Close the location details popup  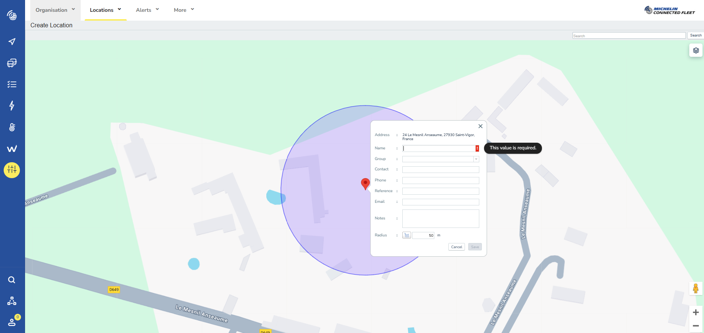pos(480,126)
